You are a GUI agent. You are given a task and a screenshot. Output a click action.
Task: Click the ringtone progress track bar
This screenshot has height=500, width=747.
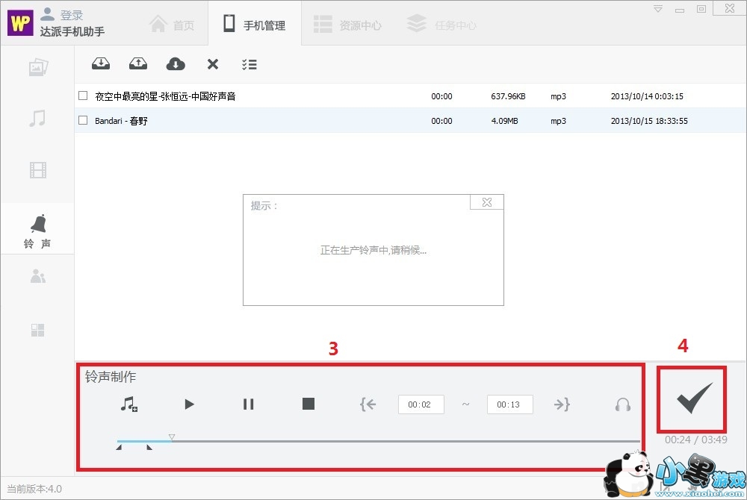tap(379, 442)
